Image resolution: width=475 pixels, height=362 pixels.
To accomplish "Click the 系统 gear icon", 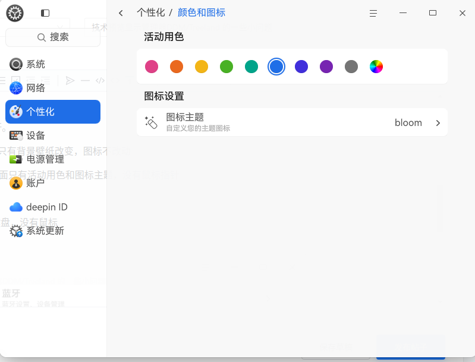I will coord(15,64).
